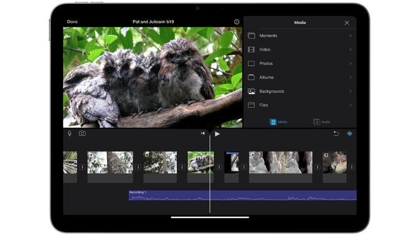Image resolution: width=420 pixels, height=236 pixels.
Task: Toggle the audio waveform display icon
Action: (350, 134)
